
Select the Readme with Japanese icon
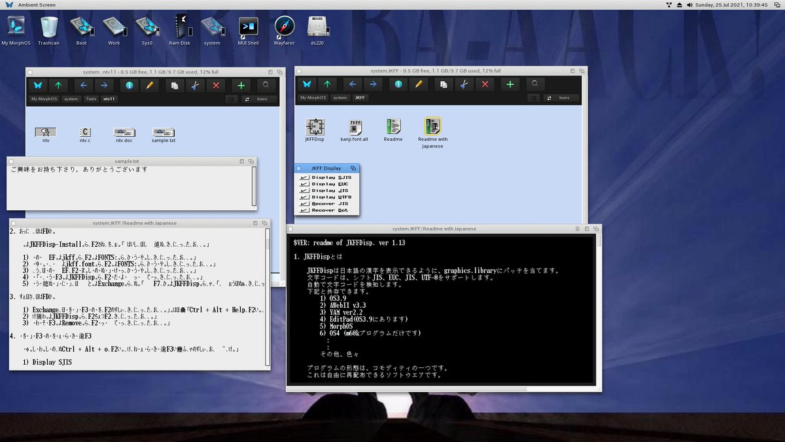pos(432,133)
